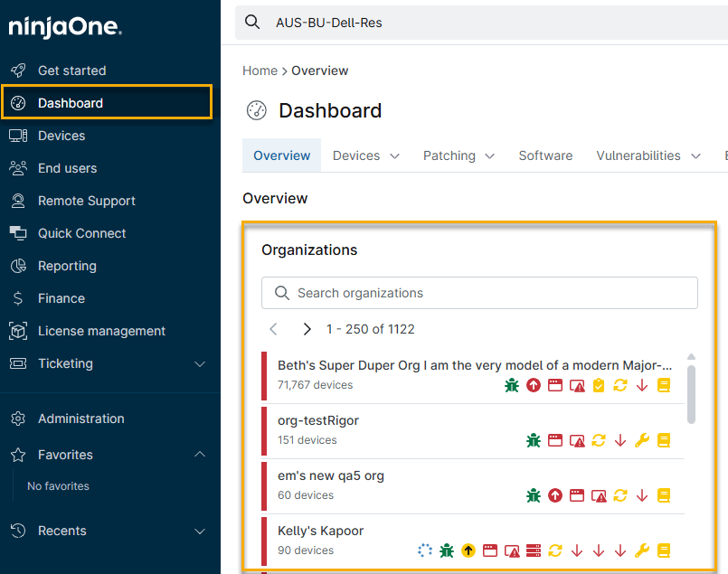Click the red device alert icon for org-testRigor
The image size is (728, 574).
[577, 440]
